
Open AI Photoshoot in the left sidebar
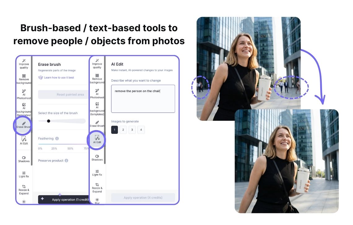[x=24, y=94]
